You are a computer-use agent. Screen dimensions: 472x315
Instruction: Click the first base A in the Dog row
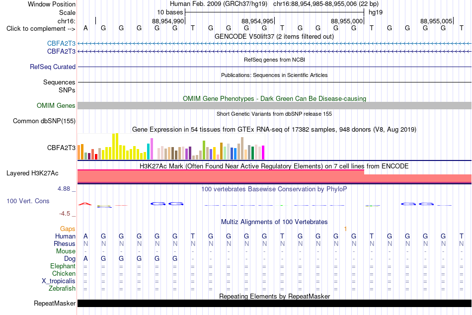coord(85,259)
